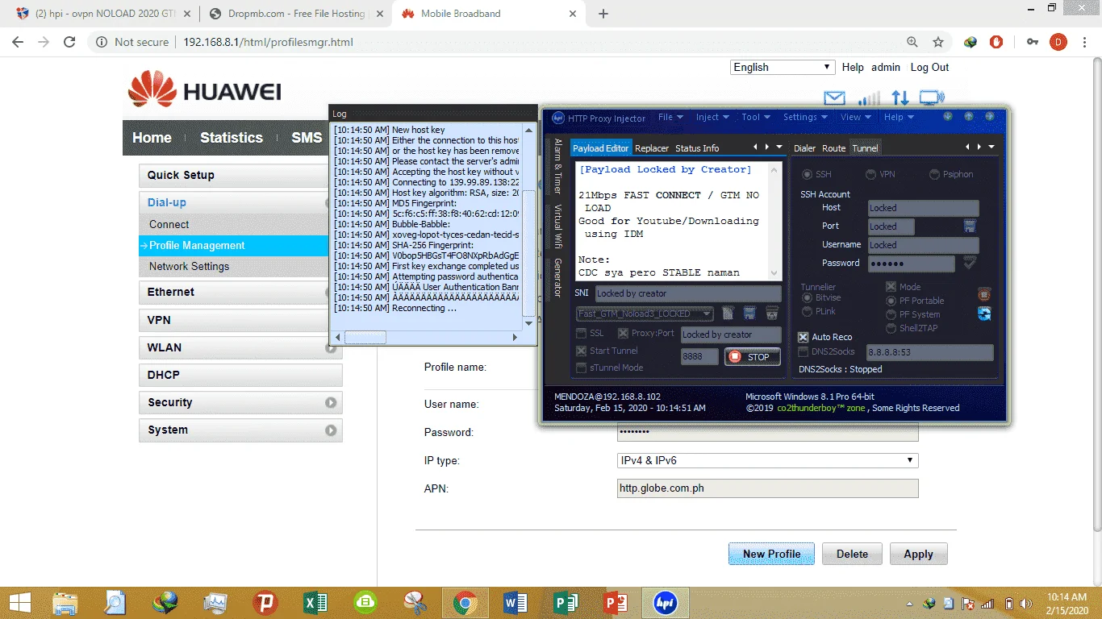Switch to the Route tab
The width and height of the screenshot is (1102, 619).
[834, 148]
